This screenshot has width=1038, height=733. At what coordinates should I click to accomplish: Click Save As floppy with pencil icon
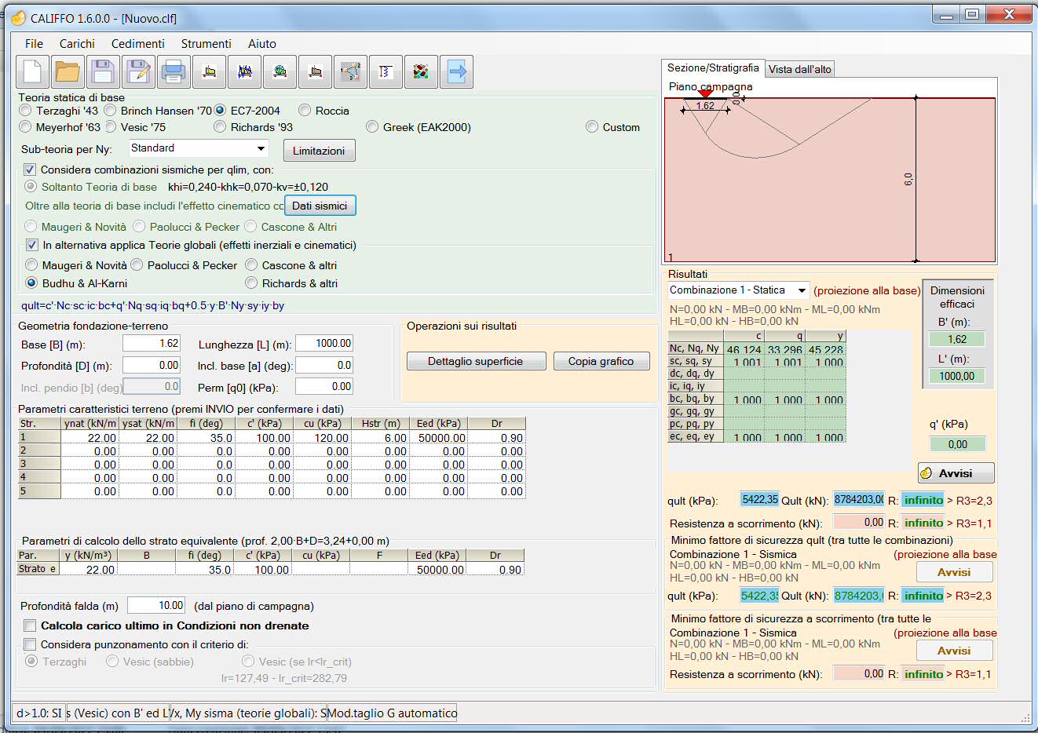tap(138, 72)
